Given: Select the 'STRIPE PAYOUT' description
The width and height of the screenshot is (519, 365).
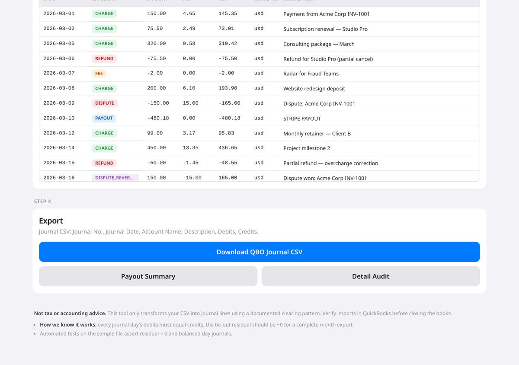Looking at the screenshot, I should [302, 118].
